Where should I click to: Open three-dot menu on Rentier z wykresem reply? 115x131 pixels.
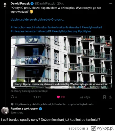click(110, 109)
